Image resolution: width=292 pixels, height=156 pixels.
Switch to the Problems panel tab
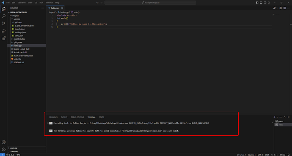(53, 117)
